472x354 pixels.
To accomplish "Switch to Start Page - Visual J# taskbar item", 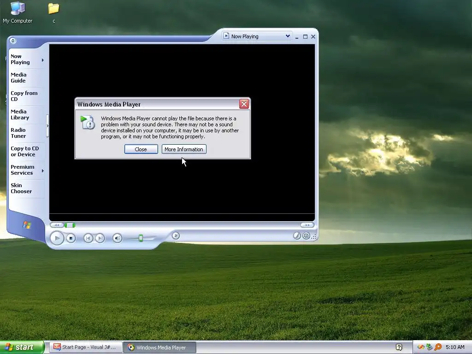I will click(x=85, y=348).
